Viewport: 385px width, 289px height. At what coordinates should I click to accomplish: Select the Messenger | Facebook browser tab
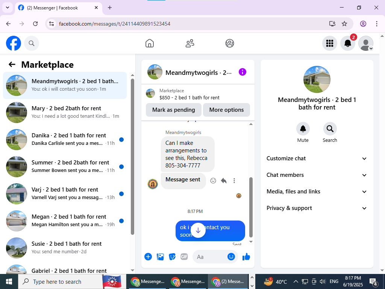58,8
